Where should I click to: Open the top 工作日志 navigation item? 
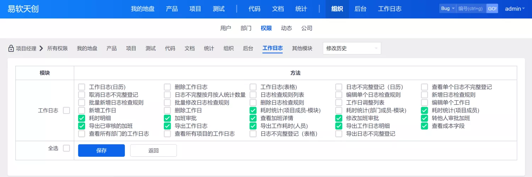point(390,9)
